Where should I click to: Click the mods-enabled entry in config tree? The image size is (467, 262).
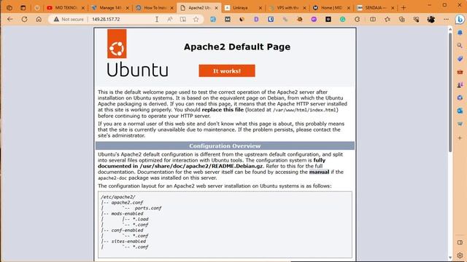tap(127, 213)
